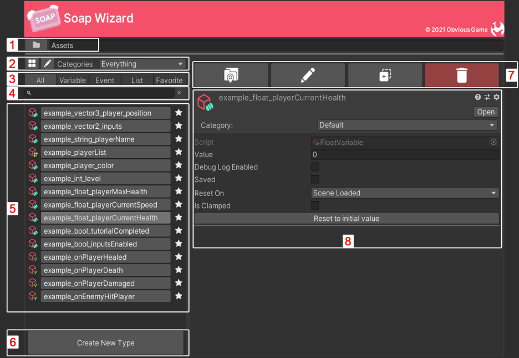This screenshot has height=358, width=519.
Task: Toggle favorite star for example_int_level
Action: (x=179, y=178)
